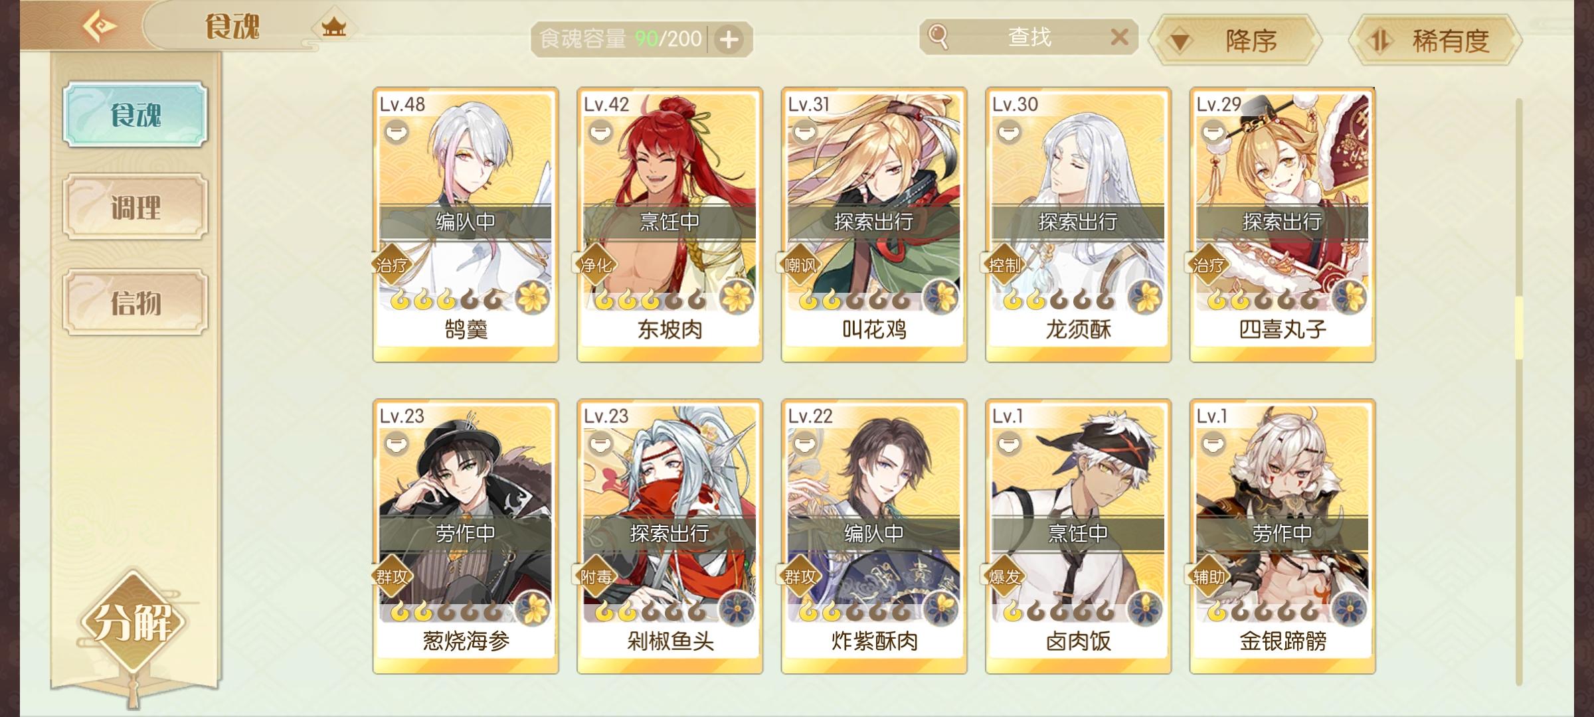
Task: Click the 分解 button
Action: pos(134,623)
